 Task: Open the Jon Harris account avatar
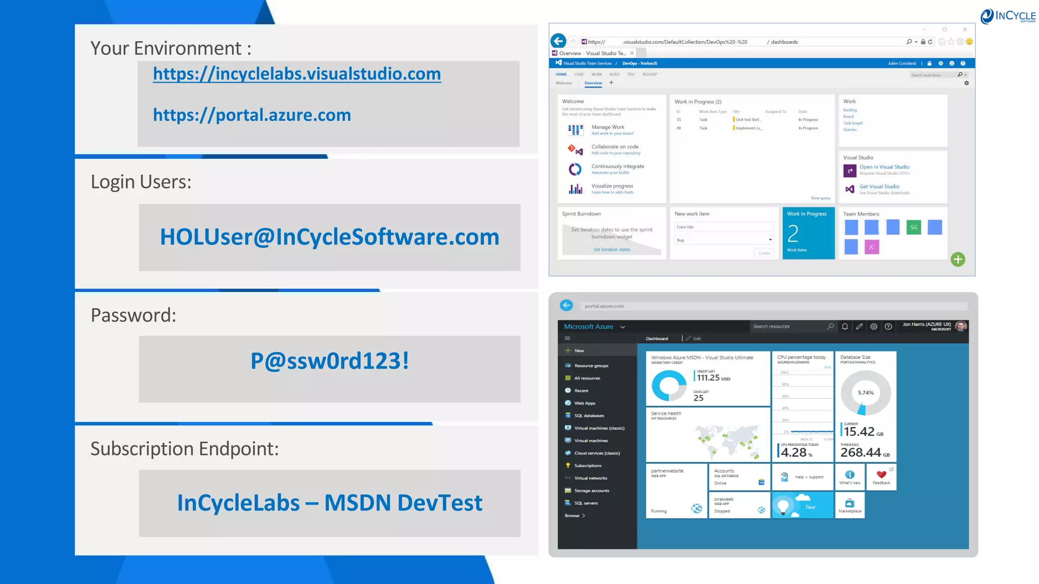(x=960, y=326)
